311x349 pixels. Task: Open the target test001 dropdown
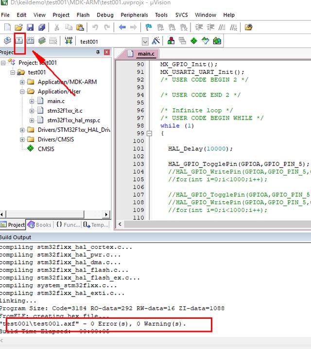tap(145, 41)
